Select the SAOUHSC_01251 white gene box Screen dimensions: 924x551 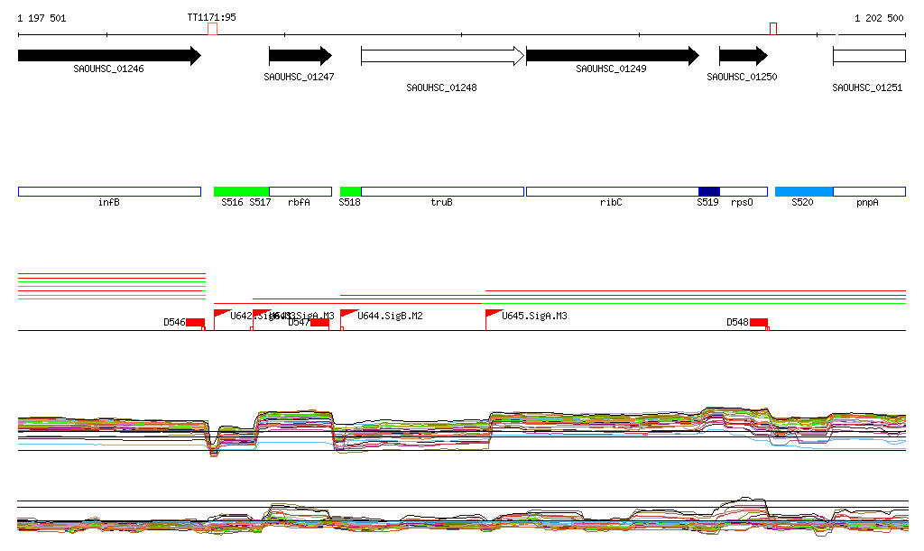pyautogui.click(x=868, y=56)
